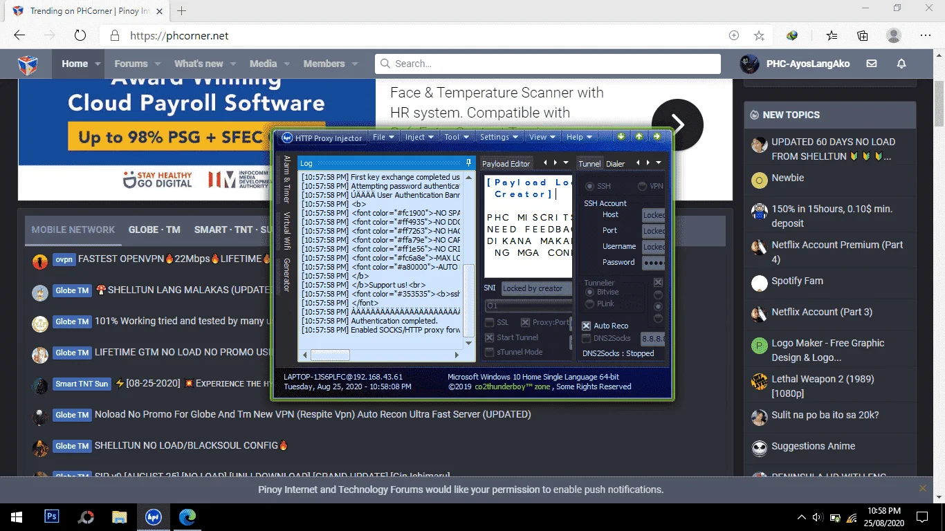Screen dimensions: 945x531
Task: Pin the Log panel with pushpin icon
Action: (x=468, y=163)
